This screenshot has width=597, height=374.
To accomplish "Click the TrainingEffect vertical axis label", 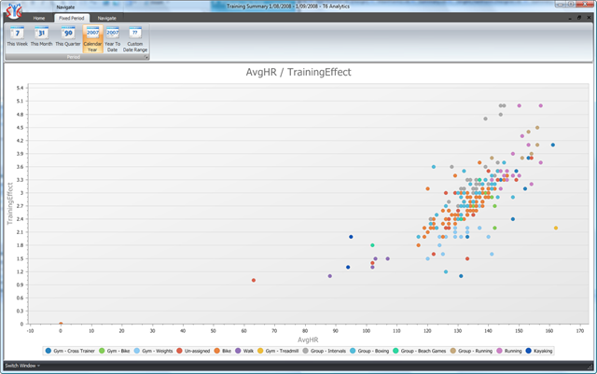I will 10,203.
